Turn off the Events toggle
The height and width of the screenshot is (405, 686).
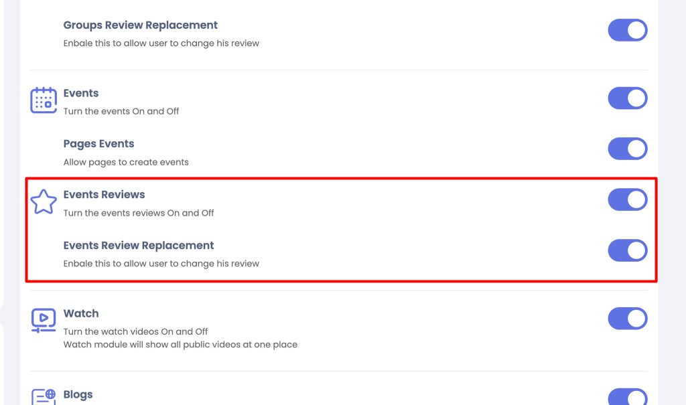(x=627, y=98)
